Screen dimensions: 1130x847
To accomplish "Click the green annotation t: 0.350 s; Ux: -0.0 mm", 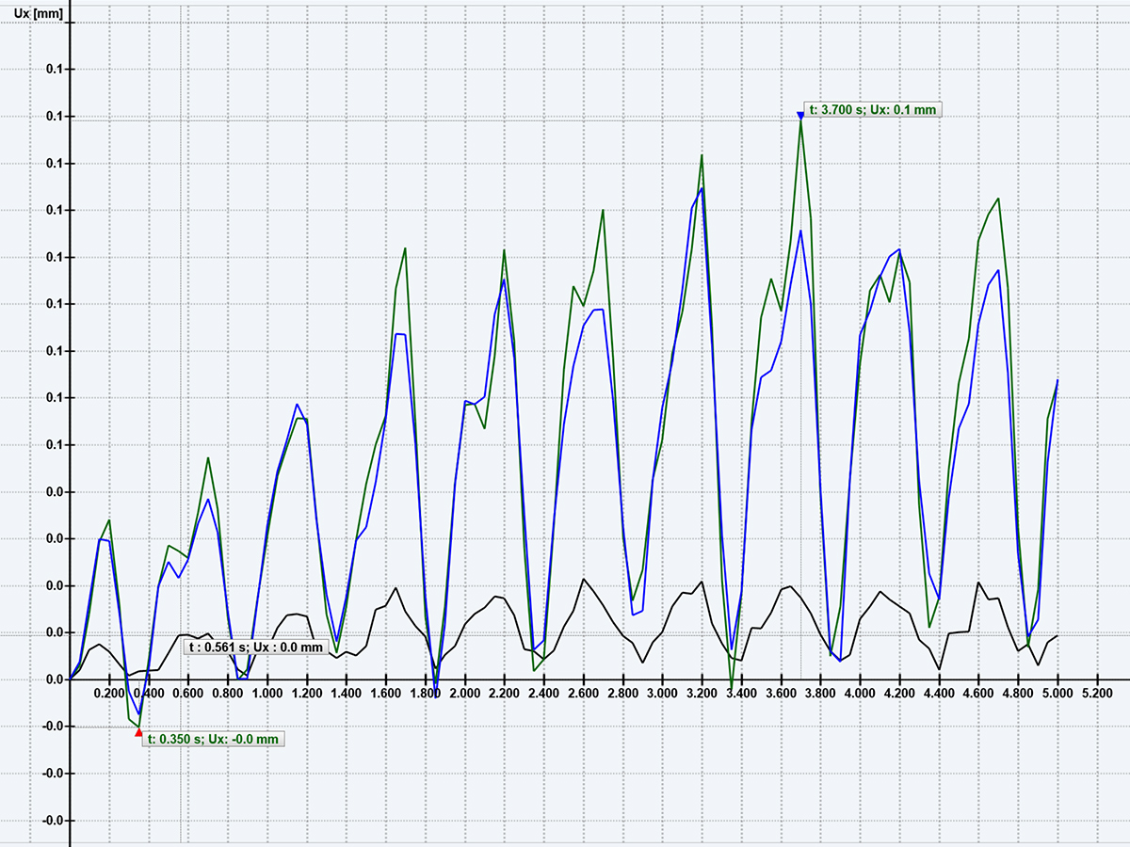I will coord(213,739).
